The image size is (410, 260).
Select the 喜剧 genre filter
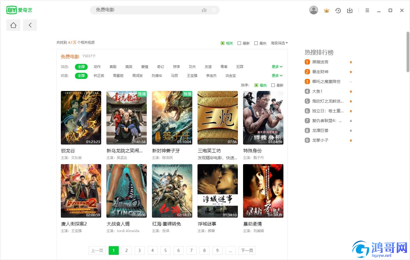pyautogui.click(x=113, y=67)
